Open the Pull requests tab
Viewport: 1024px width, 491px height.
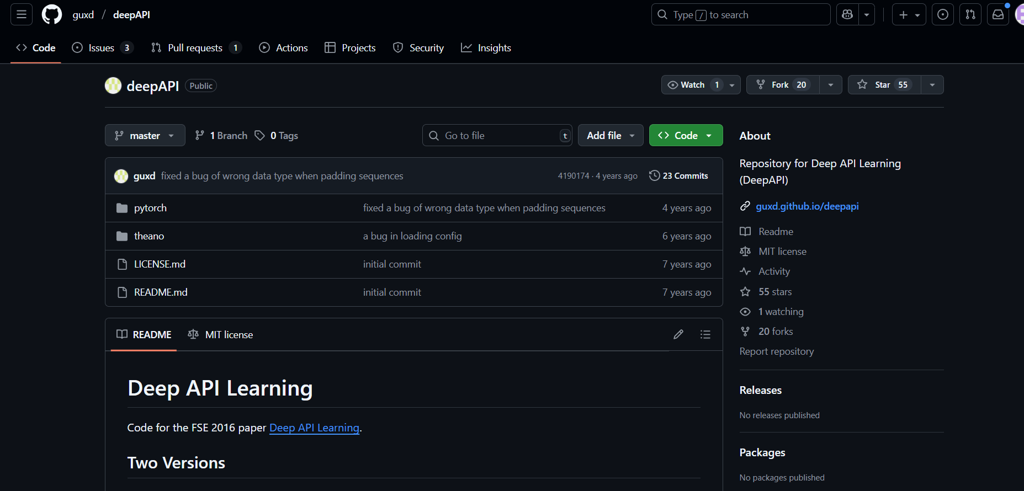point(196,48)
